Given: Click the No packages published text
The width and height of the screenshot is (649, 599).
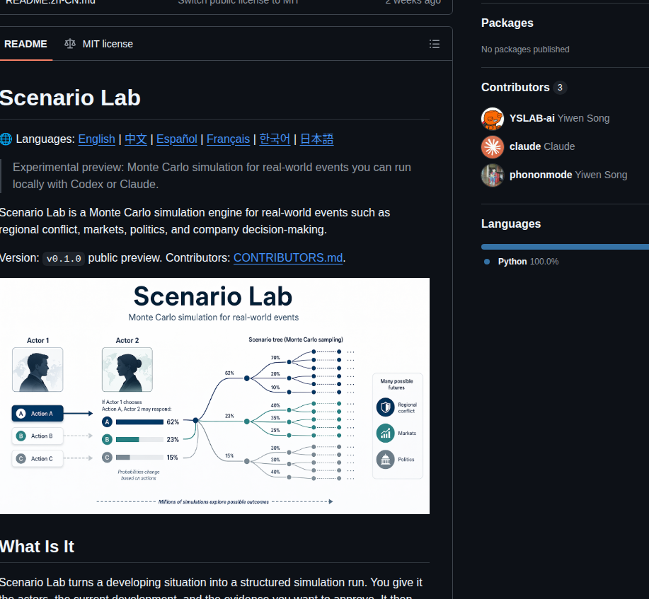Looking at the screenshot, I should pyautogui.click(x=525, y=50).
